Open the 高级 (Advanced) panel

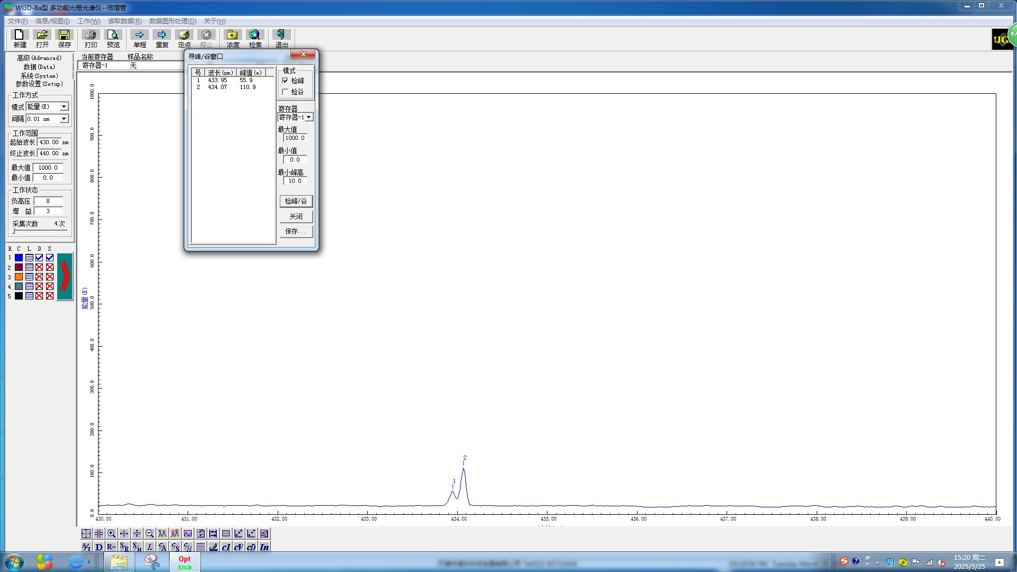(x=39, y=58)
